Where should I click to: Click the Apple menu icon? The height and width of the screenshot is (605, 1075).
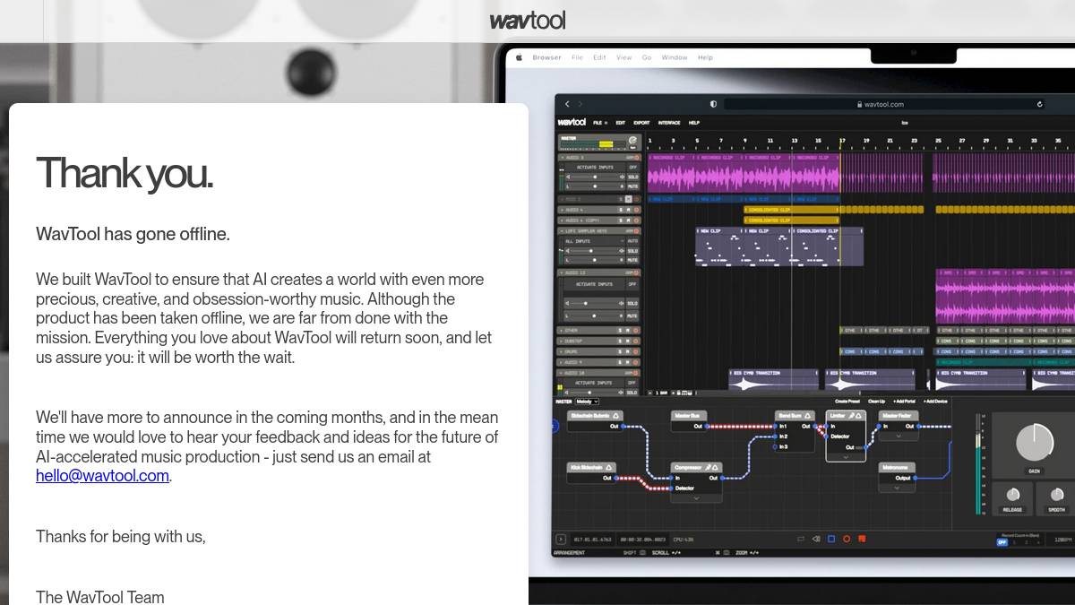518,57
